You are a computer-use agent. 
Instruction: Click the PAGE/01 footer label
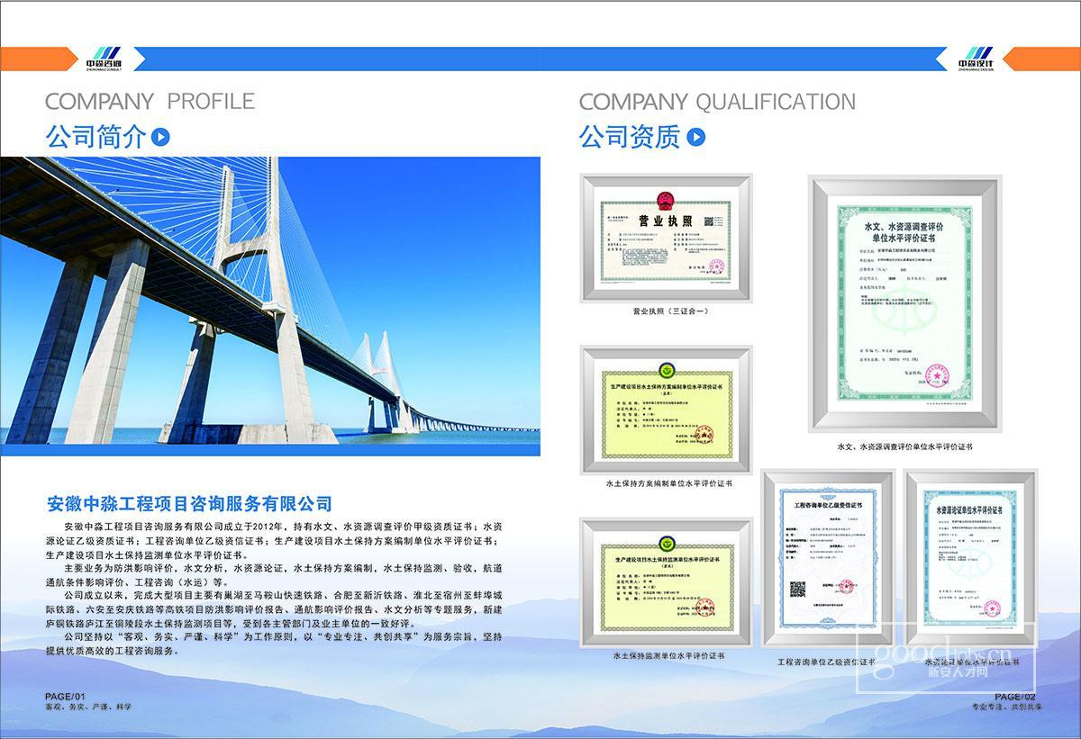[65, 697]
